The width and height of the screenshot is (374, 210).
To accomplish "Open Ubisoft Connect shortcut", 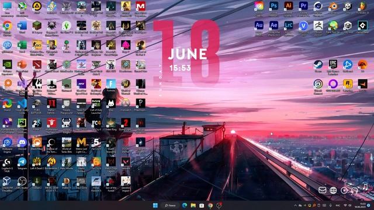I will 318,84.
